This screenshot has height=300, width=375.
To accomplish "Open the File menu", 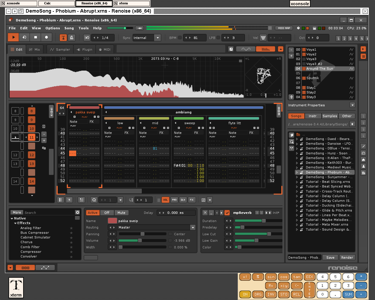I will click(x=12, y=28).
